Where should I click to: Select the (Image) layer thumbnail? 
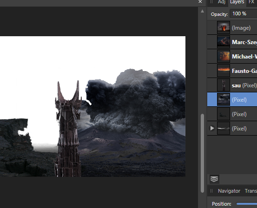pyautogui.click(x=224, y=28)
